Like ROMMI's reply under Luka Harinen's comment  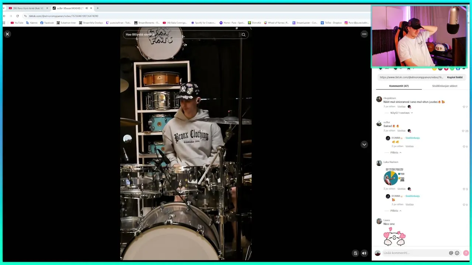coord(464,205)
